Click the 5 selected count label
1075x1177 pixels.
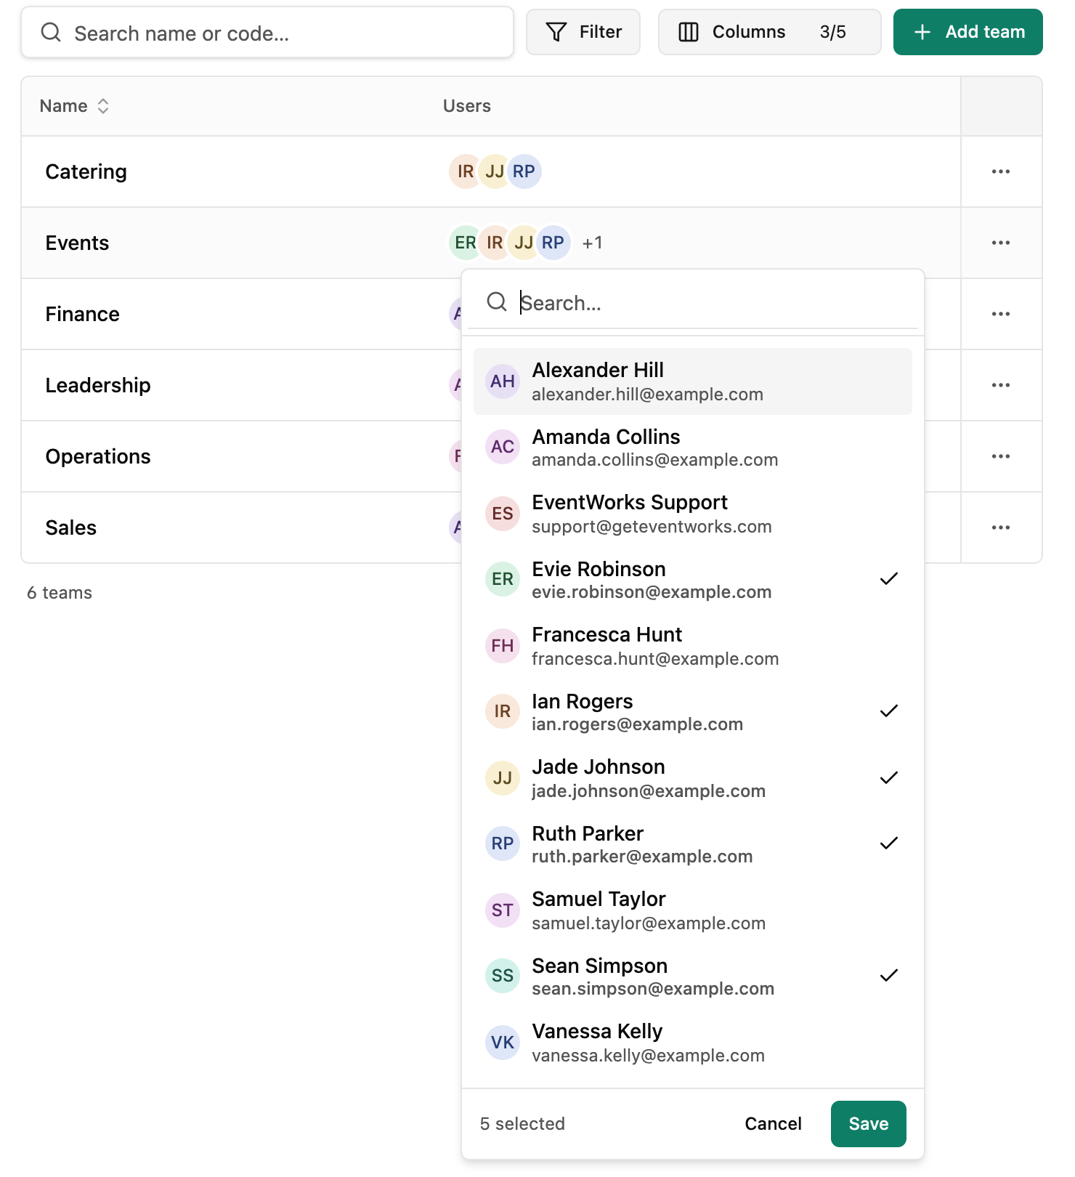(x=522, y=1124)
